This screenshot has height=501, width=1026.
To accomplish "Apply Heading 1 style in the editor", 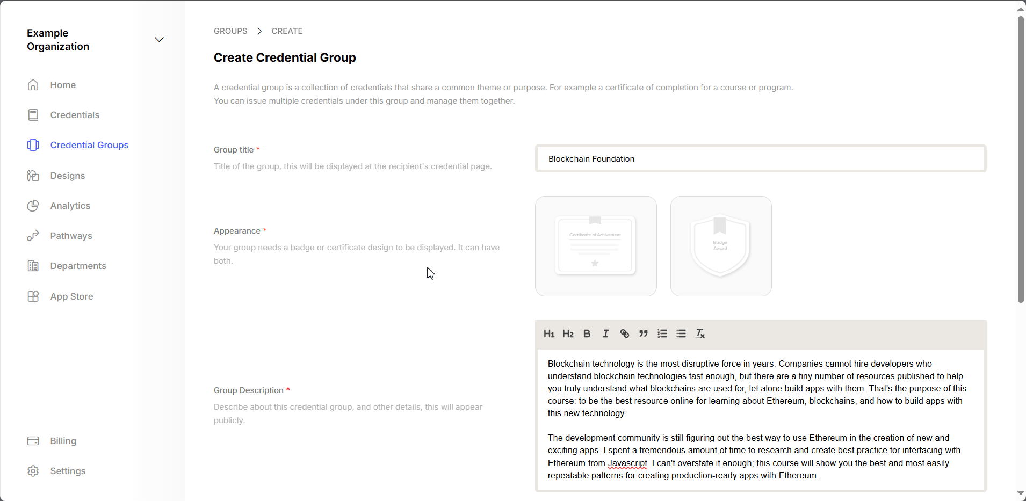I will pos(548,333).
